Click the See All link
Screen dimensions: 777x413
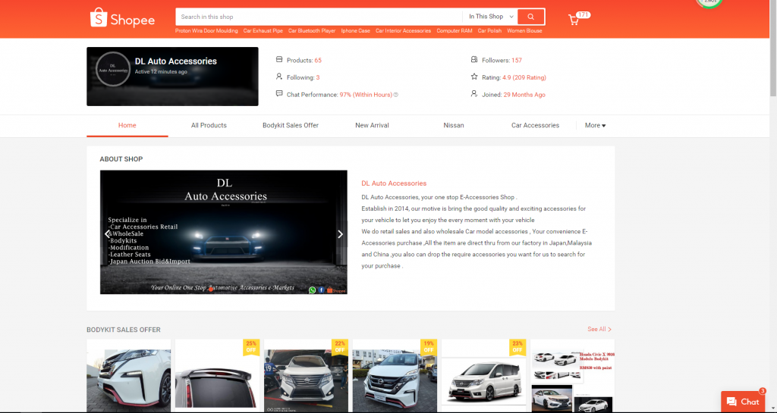(599, 330)
